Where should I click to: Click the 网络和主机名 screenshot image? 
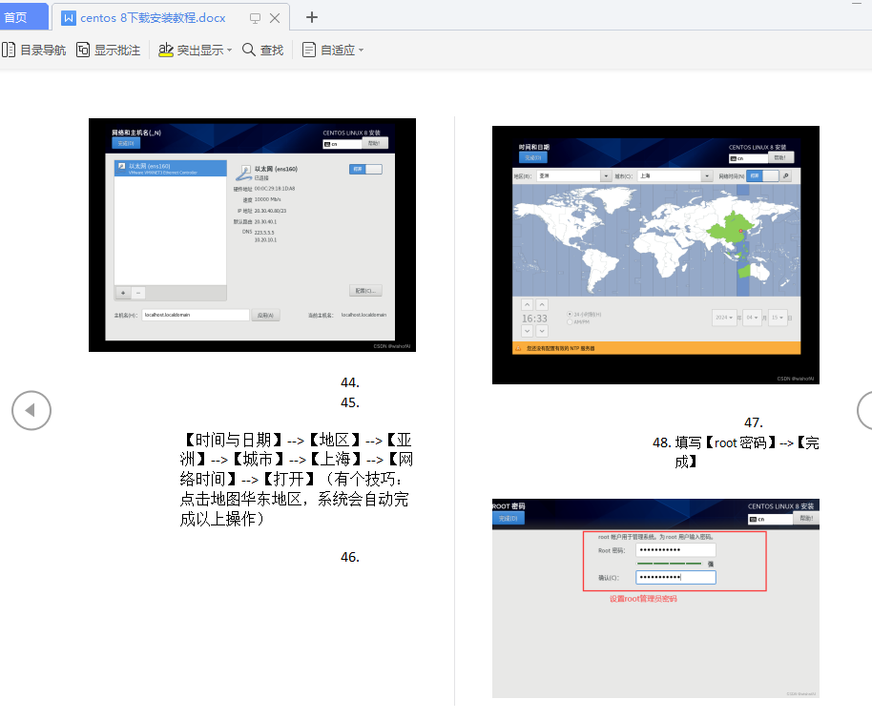coord(252,235)
